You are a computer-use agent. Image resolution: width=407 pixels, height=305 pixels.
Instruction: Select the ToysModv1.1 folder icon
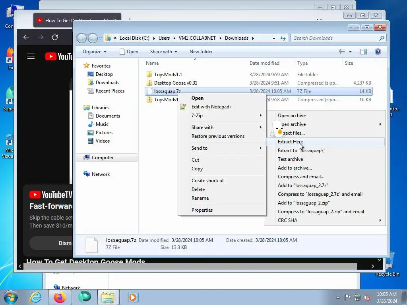click(149, 74)
